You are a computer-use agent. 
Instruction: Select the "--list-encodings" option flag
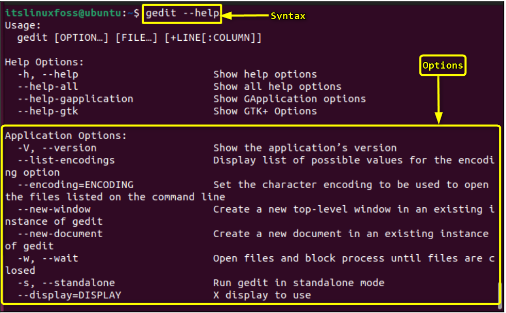tap(66, 160)
